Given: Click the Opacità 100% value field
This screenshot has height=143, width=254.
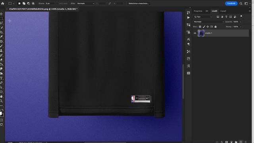Looking at the screenshot, I should (x=236, y=22).
